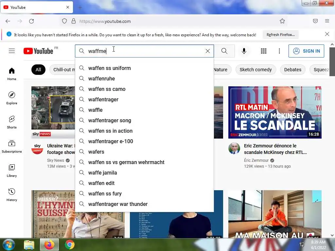Submit search with the magnifier button
The image size is (335, 251).
click(x=224, y=51)
